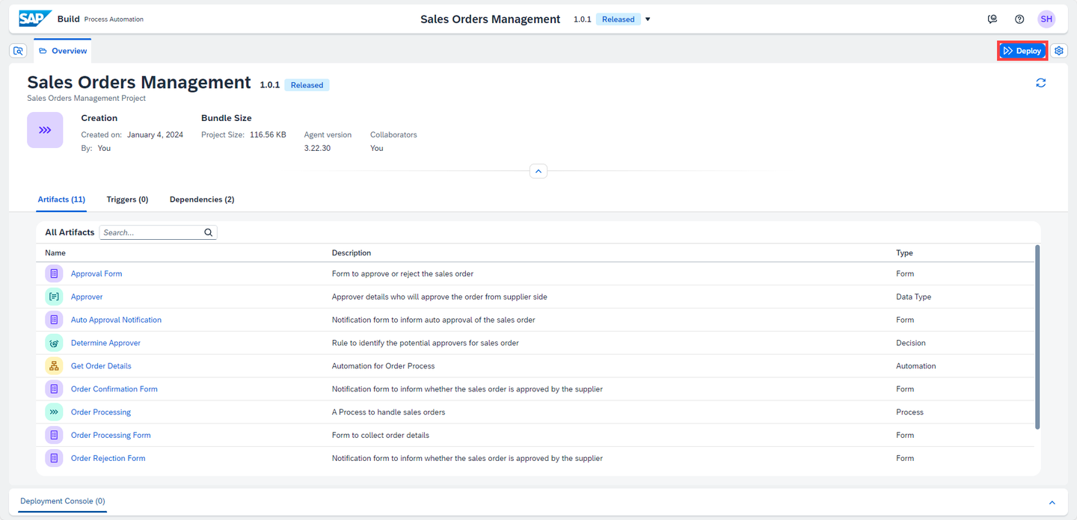Select the Deployment Console (0) tab
This screenshot has width=1077, height=520.
pyautogui.click(x=63, y=501)
